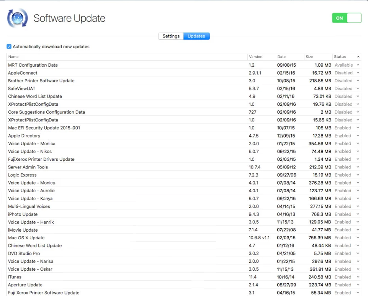Open status dropdown for Brother Printer Software Update
This screenshot has height=296, width=368.
(358, 81)
